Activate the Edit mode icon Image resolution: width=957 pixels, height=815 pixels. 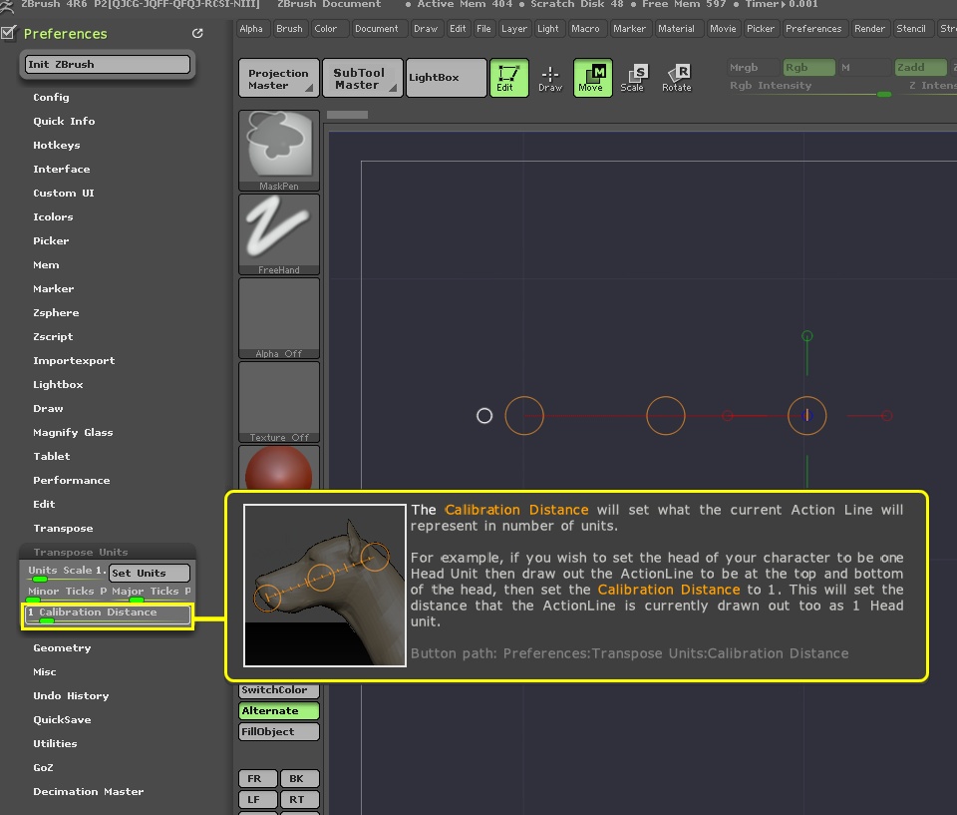509,78
